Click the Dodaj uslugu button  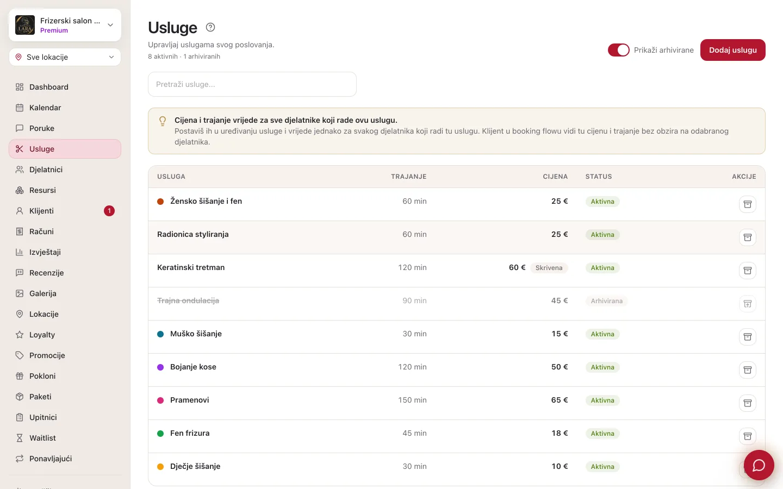pyautogui.click(x=732, y=50)
